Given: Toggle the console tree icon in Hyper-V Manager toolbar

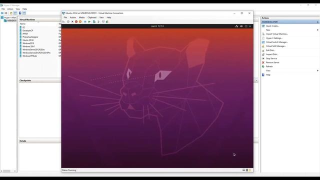Looking at the screenshot, I should pos(15,13).
